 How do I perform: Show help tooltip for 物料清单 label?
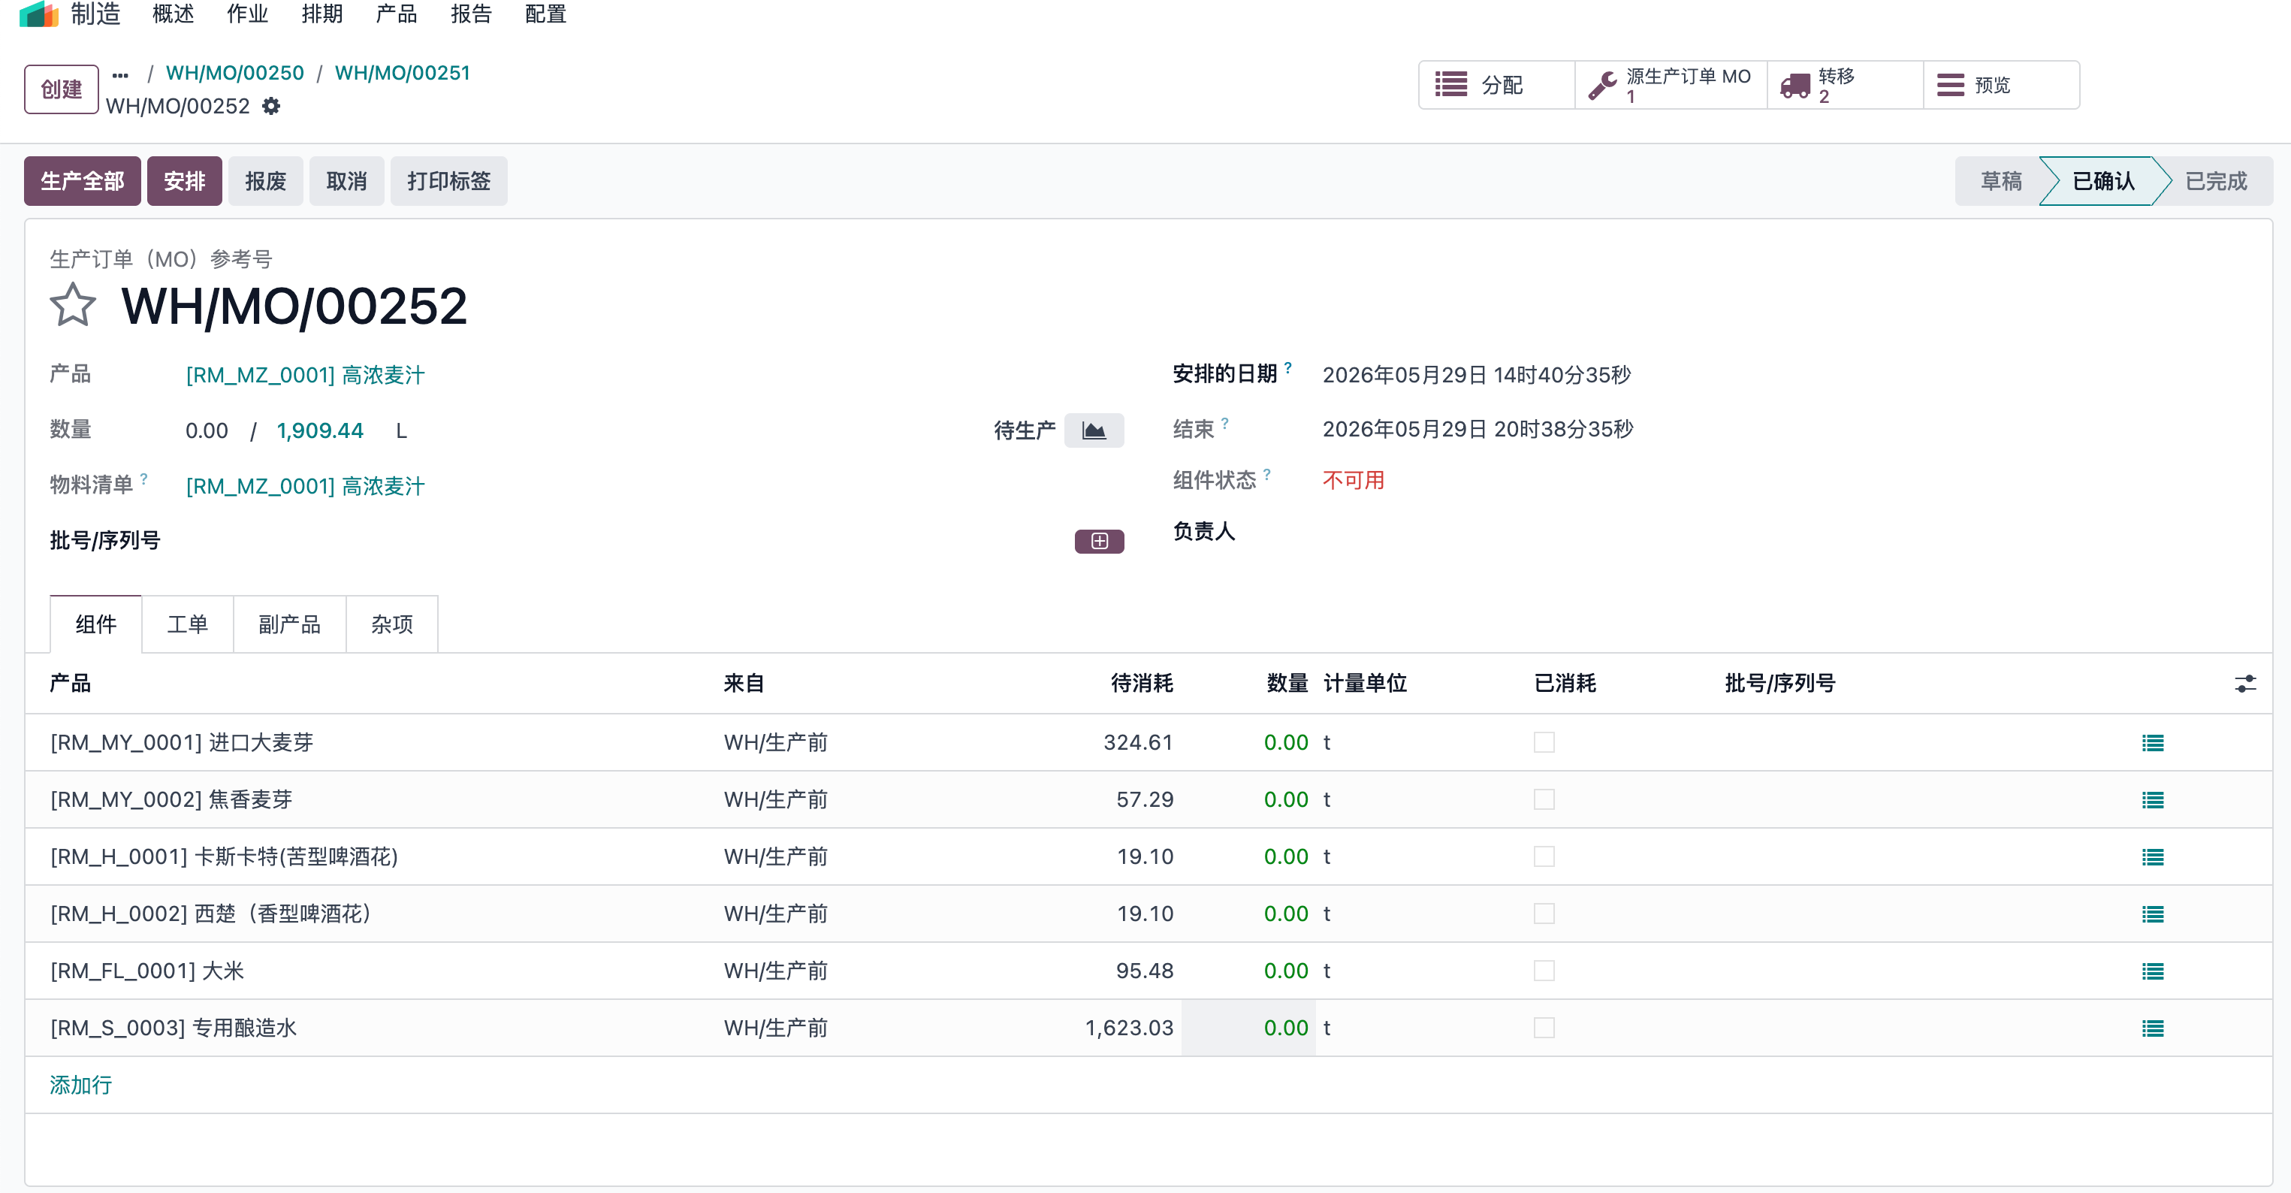144,479
